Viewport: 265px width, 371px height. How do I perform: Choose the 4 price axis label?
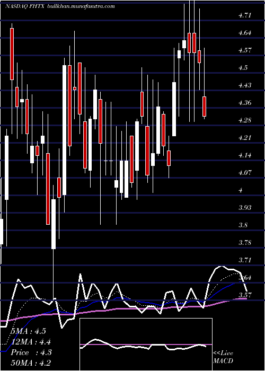tap(241, 190)
